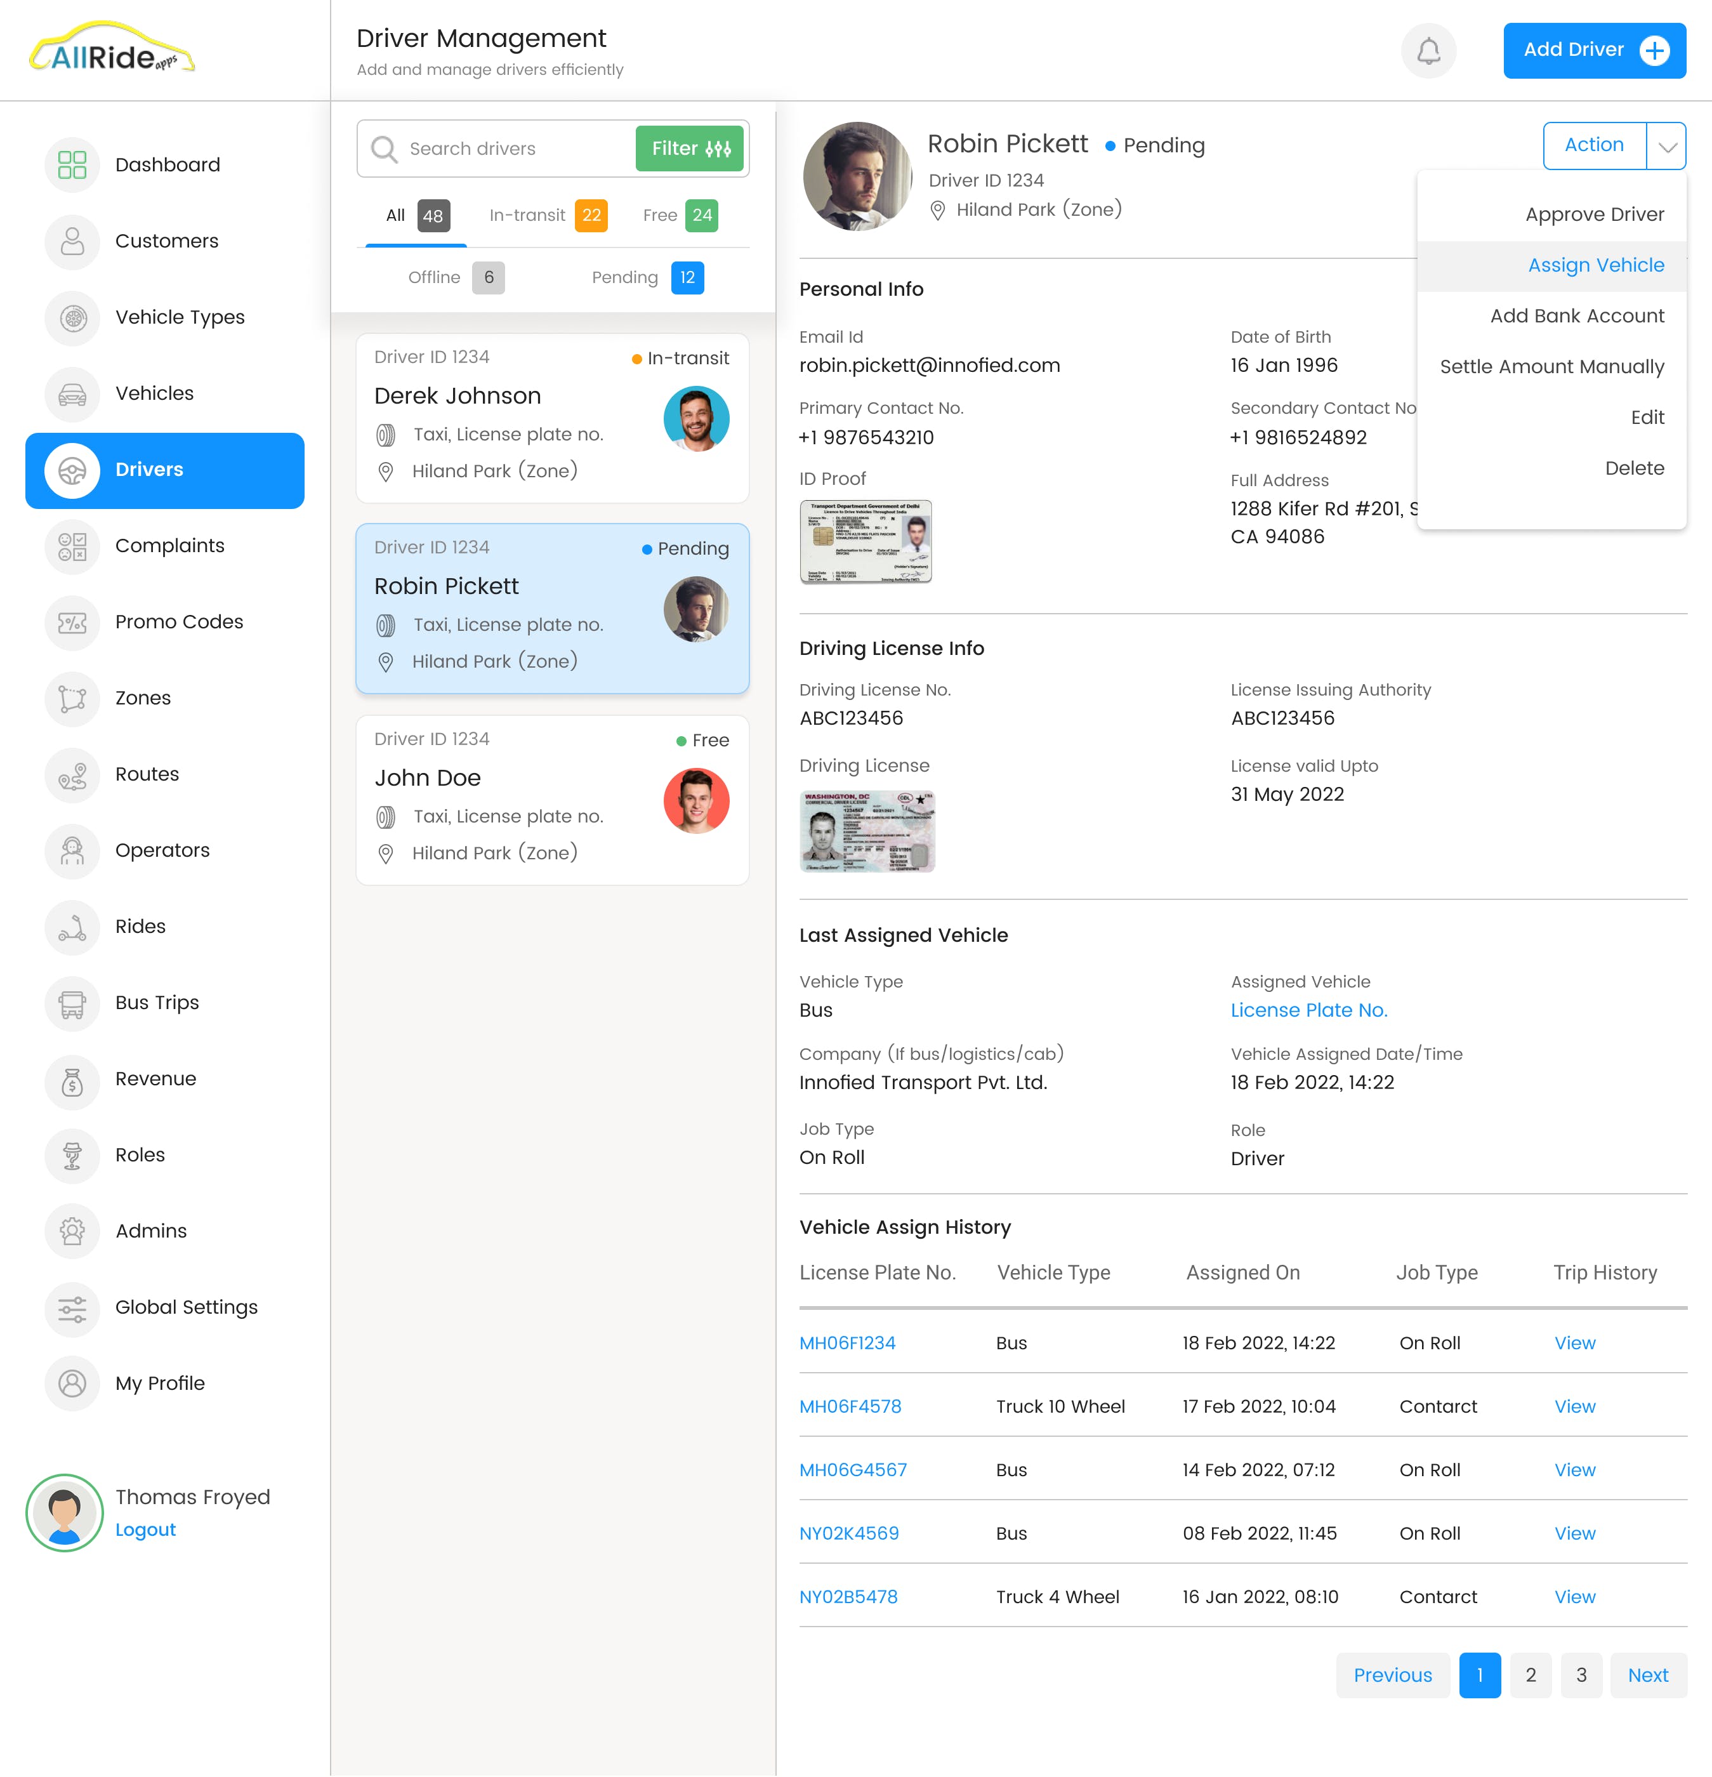Expand the Action dropdown arrow
The height and width of the screenshot is (1777, 1712).
pos(1666,146)
